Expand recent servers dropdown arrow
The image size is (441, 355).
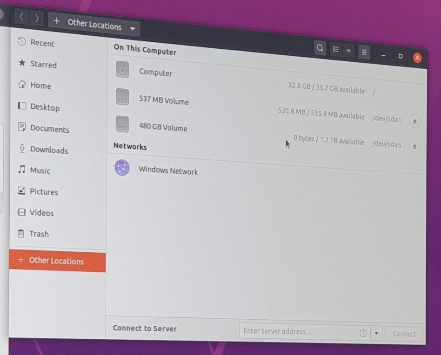pyautogui.click(x=377, y=333)
